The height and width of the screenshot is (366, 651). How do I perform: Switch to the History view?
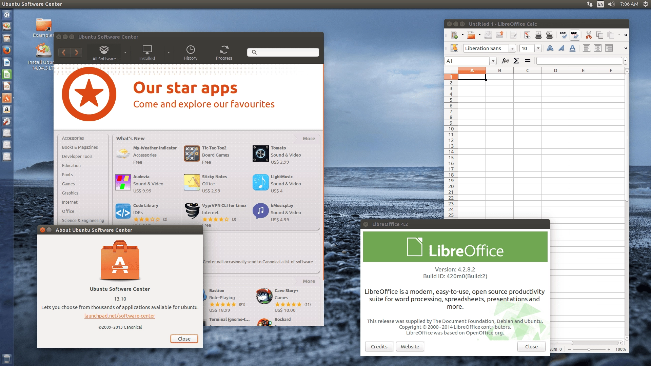coord(191,53)
